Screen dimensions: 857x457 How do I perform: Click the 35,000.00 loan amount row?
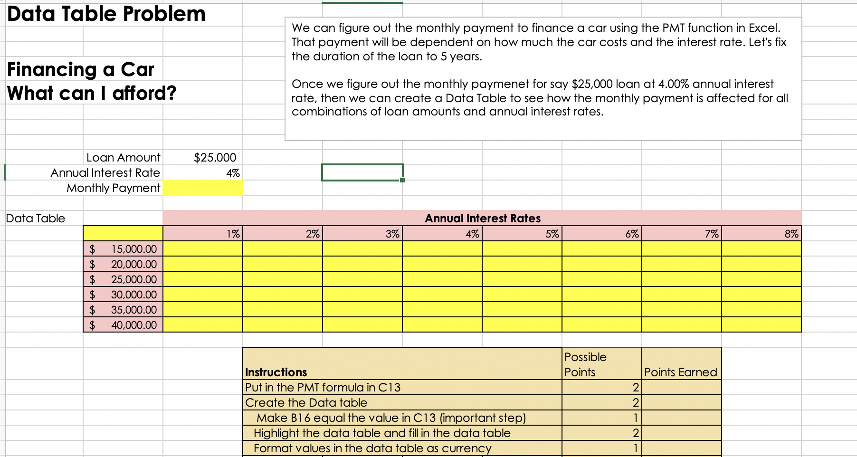click(123, 309)
